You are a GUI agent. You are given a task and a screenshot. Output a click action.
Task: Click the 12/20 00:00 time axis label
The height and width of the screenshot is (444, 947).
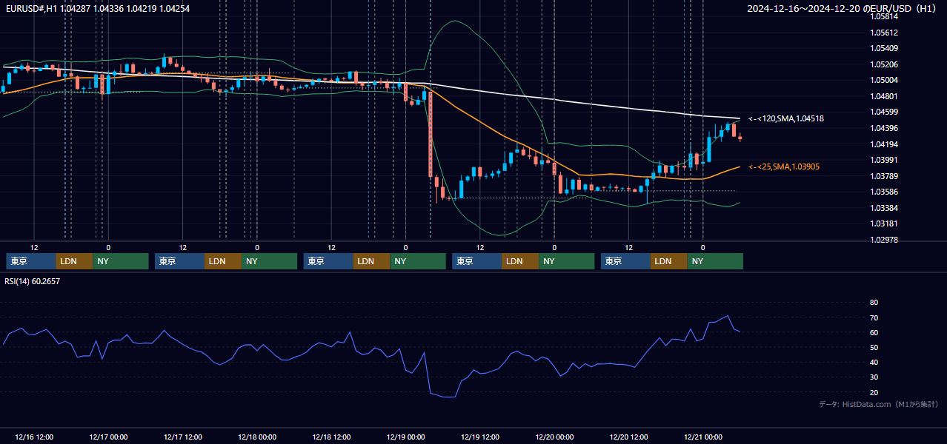tap(554, 437)
